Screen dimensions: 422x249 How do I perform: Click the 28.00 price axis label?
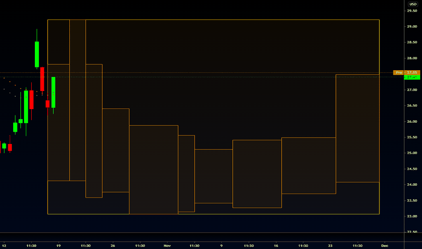click(412, 58)
